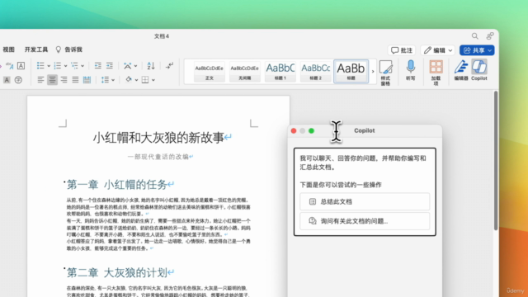Select the 正文 style
The width and height of the screenshot is (528, 297).
click(210, 72)
